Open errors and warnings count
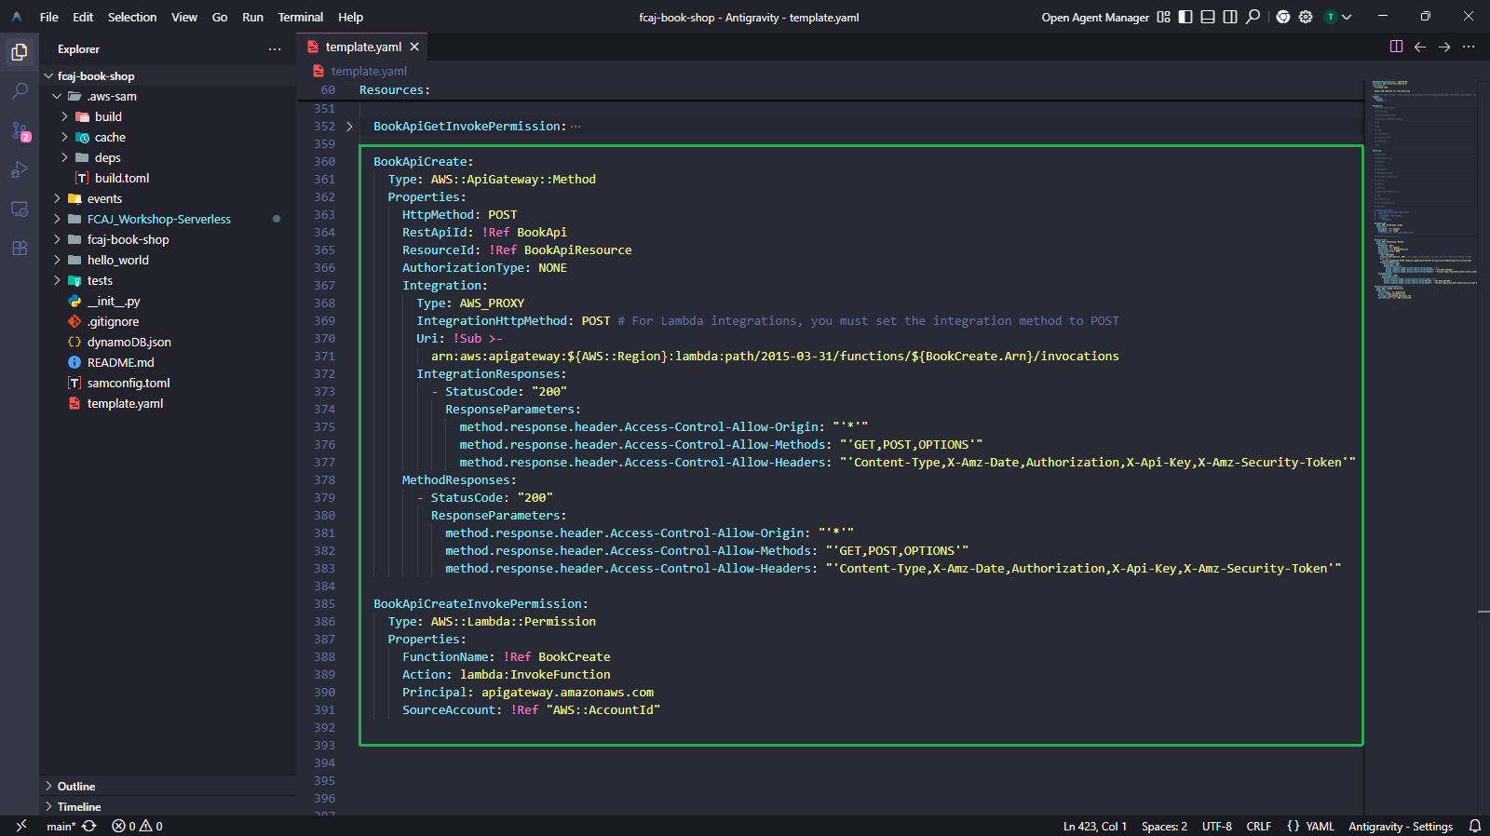 point(137,827)
